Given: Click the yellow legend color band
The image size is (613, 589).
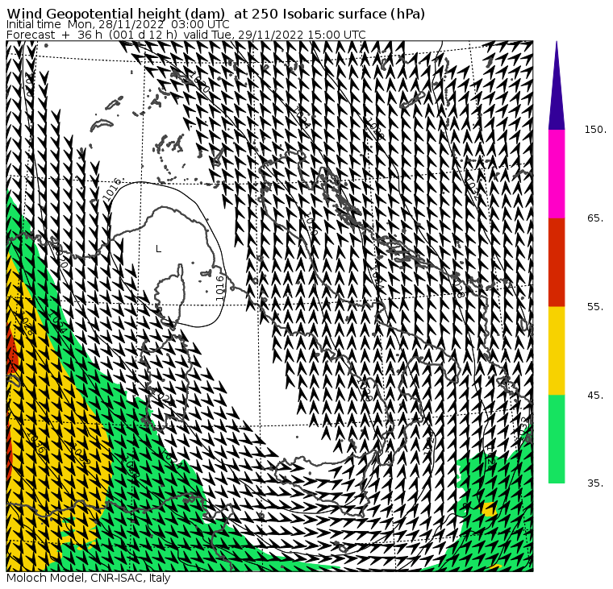Looking at the screenshot, I should click(557, 350).
